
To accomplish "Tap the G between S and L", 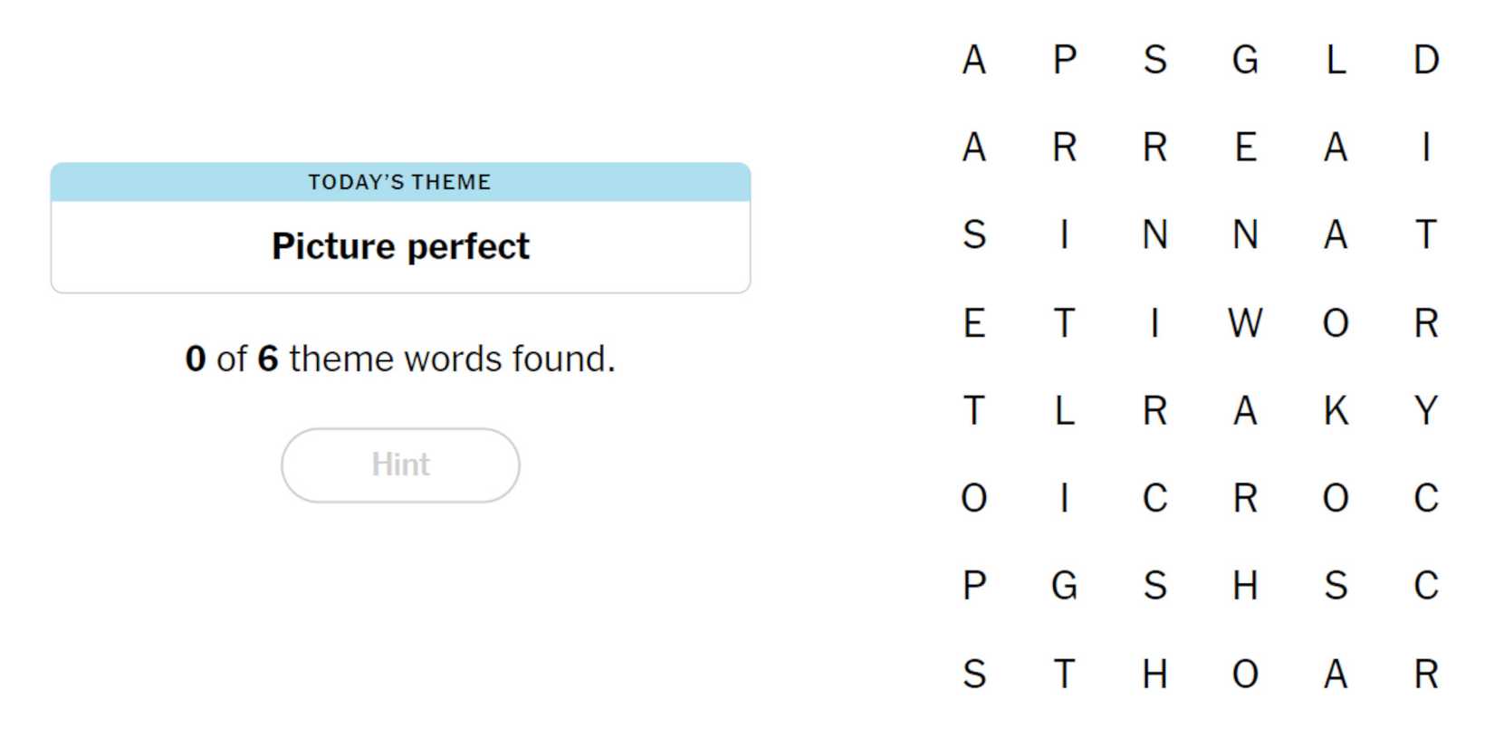I will (1245, 61).
